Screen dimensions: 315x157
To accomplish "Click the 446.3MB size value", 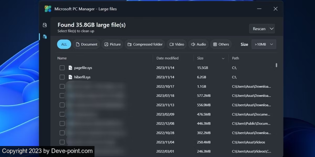I will click(x=204, y=124).
